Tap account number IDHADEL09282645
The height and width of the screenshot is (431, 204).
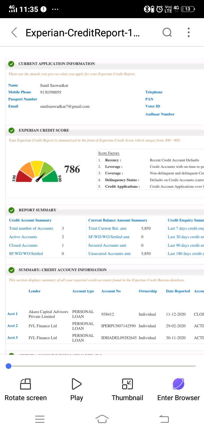tap(119, 338)
